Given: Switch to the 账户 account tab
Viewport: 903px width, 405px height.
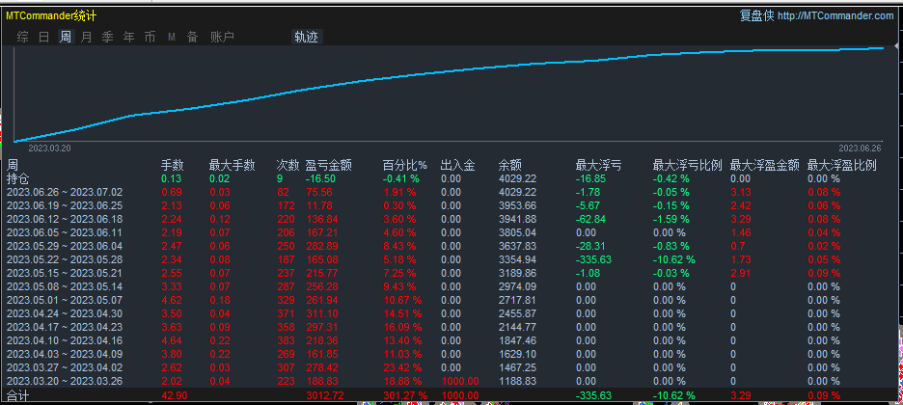Looking at the screenshot, I should tap(222, 38).
